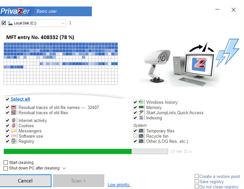The height and width of the screenshot is (189, 244).
Task: Click the Indexing lines icon
Action: tap(141, 118)
